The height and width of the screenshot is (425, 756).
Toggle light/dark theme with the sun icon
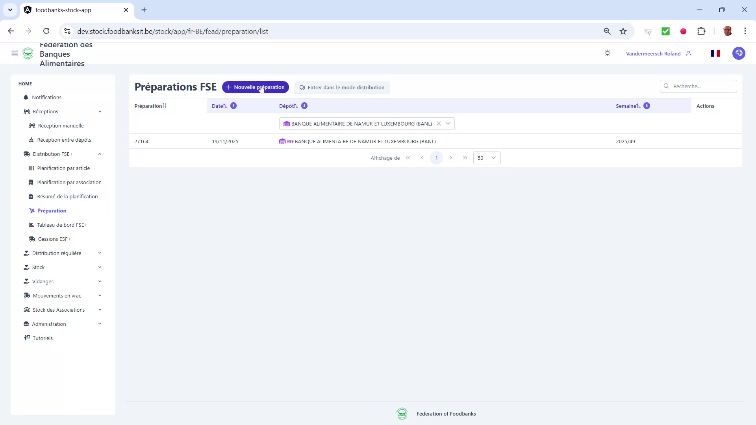click(607, 53)
